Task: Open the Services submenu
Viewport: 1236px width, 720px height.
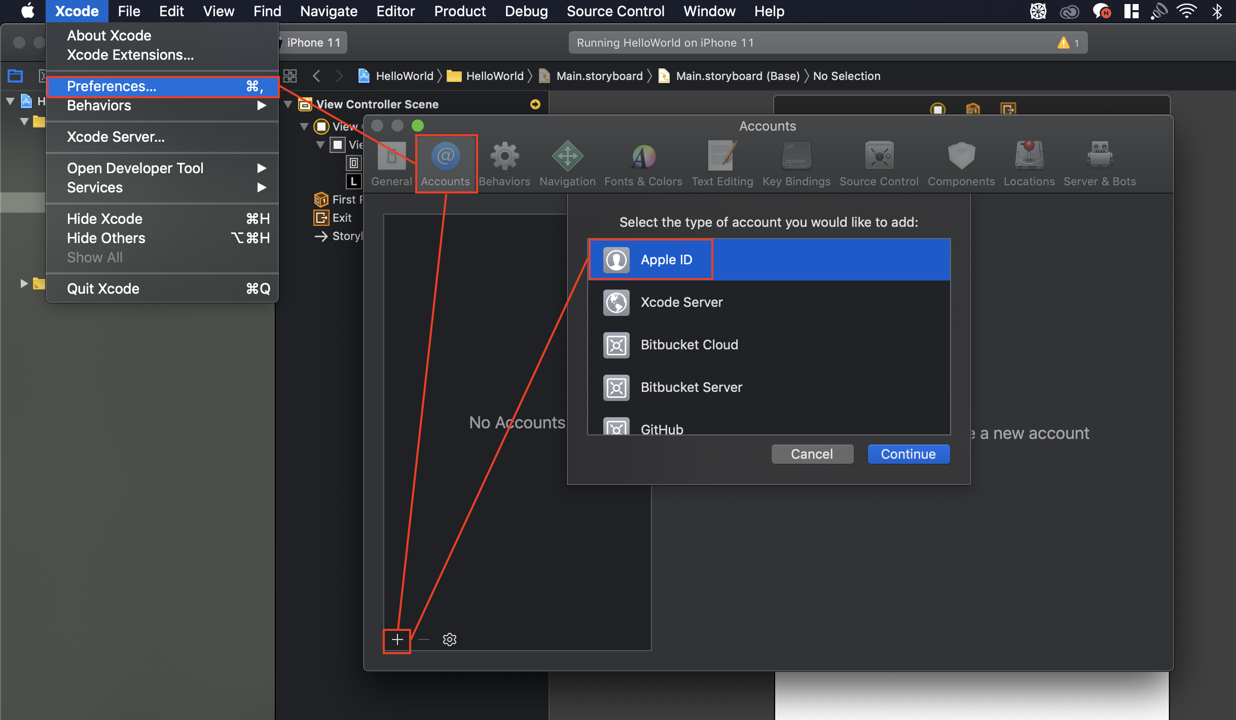Action: click(162, 187)
